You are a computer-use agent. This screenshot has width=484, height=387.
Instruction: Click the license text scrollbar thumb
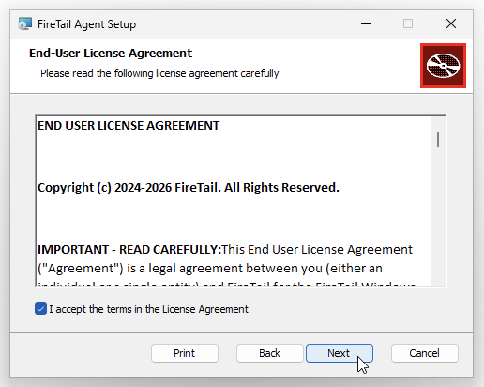pos(438,139)
